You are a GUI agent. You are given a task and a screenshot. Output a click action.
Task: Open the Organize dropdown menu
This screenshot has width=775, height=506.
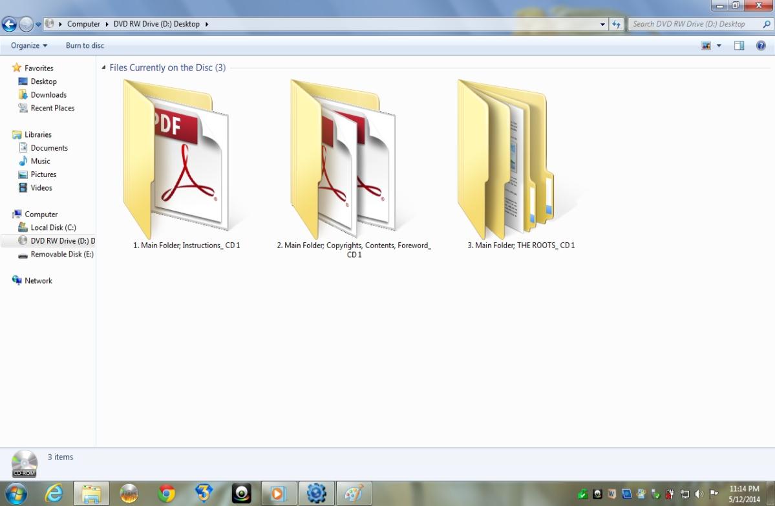[x=29, y=46]
